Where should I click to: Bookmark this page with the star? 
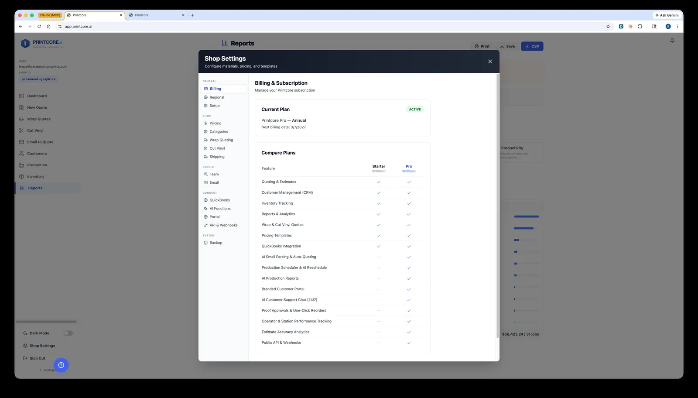[608, 27]
